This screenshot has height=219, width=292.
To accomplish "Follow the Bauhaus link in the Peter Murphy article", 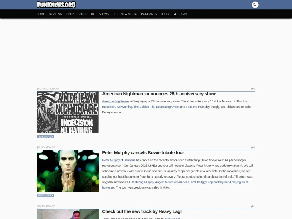I will click(129, 160).
